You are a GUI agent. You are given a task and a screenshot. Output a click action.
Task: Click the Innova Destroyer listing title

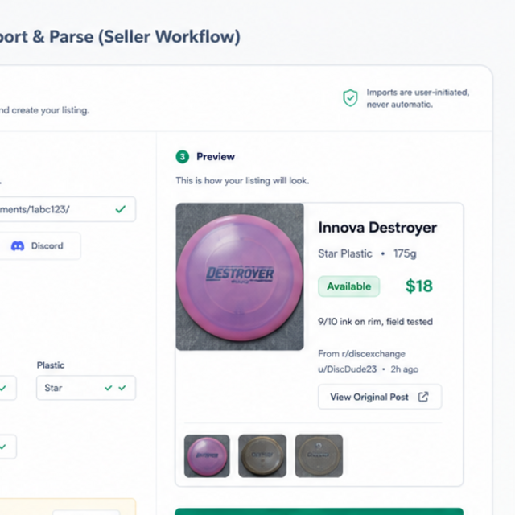(x=377, y=227)
